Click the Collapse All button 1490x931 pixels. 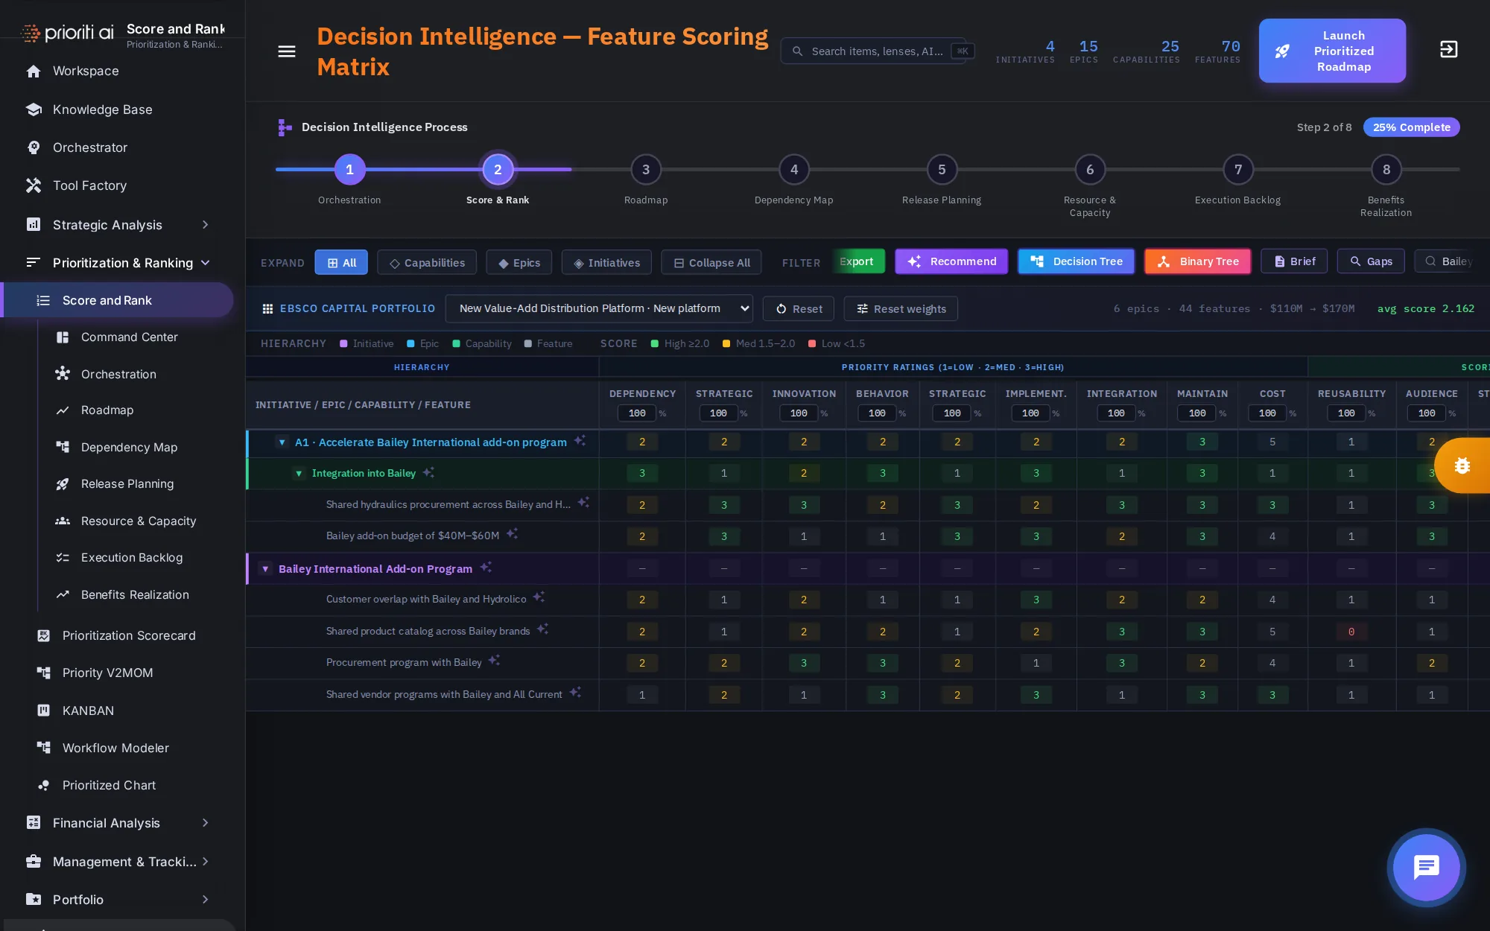(711, 262)
